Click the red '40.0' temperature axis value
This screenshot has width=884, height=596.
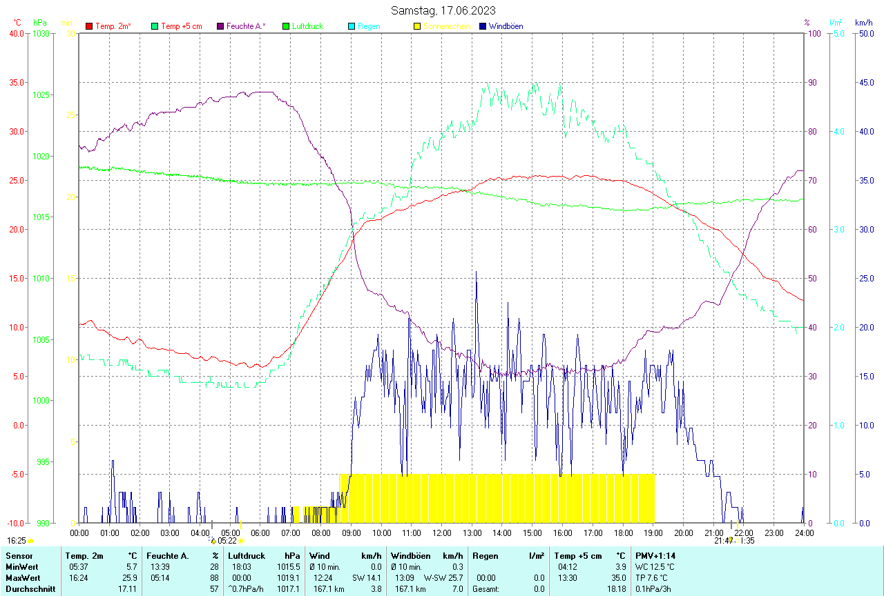(x=17, y=33)
